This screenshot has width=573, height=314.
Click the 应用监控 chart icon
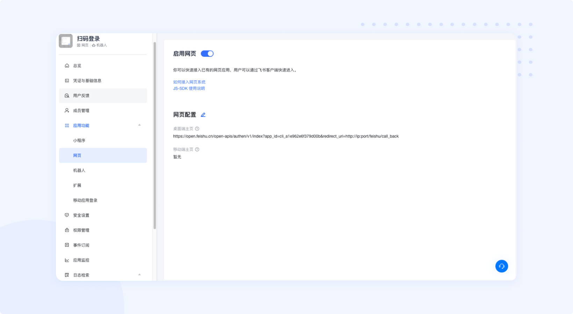67,260
